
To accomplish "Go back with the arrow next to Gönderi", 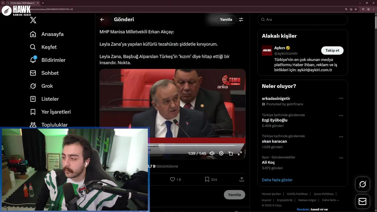I will [102, 19].
